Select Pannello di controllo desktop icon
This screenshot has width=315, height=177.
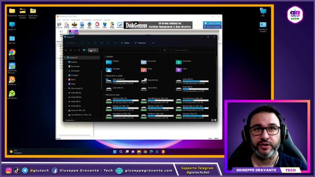point(263,27)
